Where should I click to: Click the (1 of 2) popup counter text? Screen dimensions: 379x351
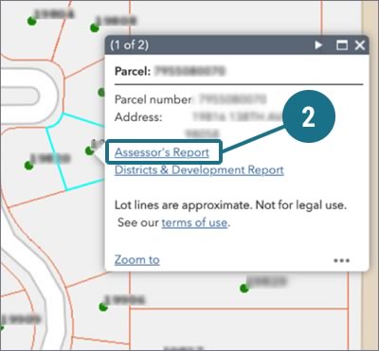click(129, 44)
